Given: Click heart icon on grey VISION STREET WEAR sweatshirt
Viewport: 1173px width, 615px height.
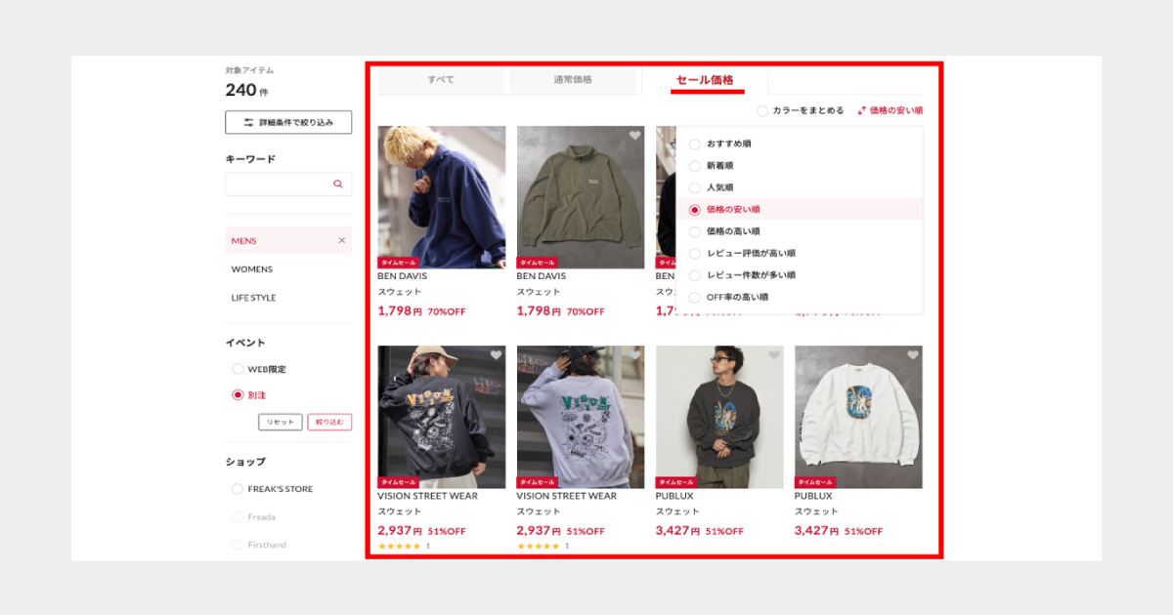Looking at the screenshot, I should pos(634,355).
